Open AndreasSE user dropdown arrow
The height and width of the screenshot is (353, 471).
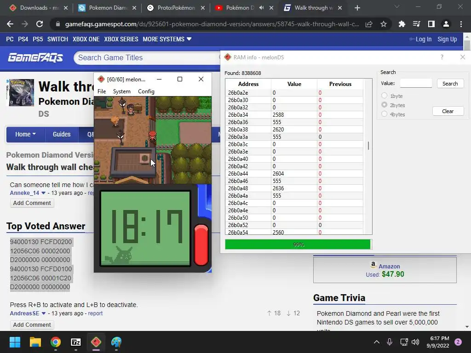44,313
